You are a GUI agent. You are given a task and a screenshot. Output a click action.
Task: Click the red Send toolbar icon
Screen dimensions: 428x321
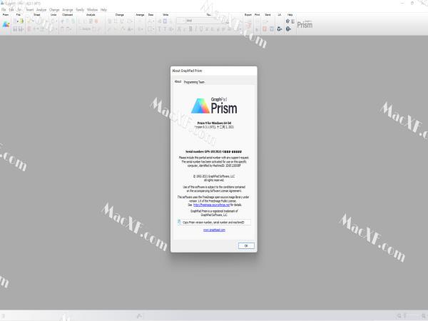click(265, 29)
